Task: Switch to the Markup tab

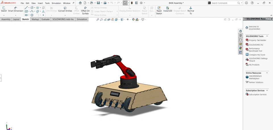Action: 35,19
